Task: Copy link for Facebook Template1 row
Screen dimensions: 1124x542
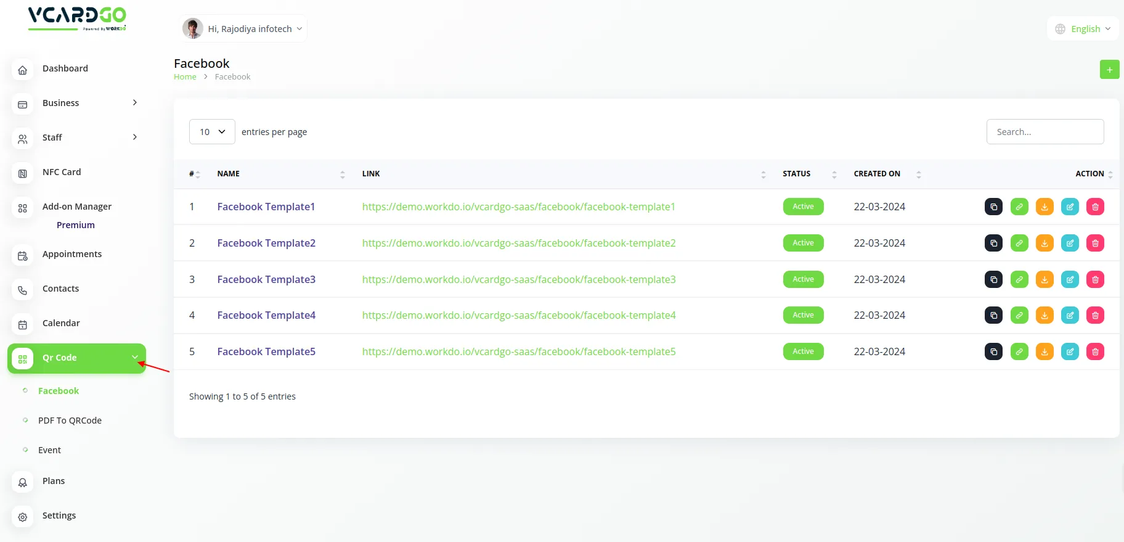Action: click(993, 207)
